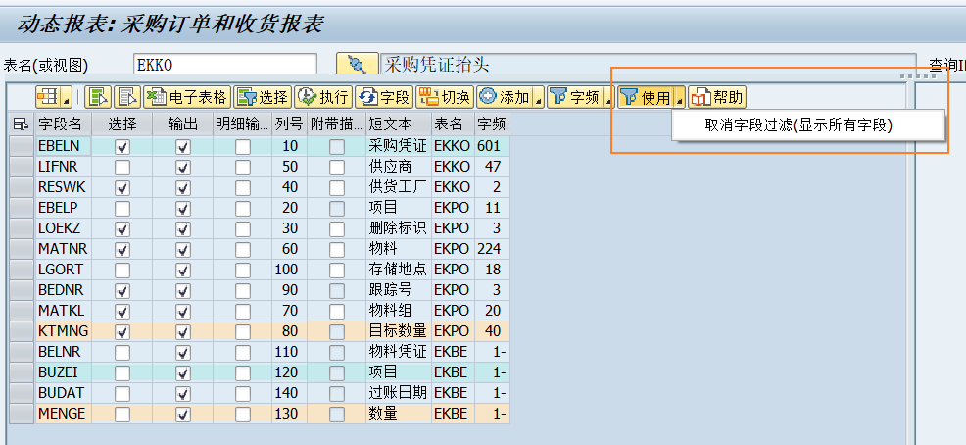Open the dropdown arrow beside 使用
Screen dimensions: 966x445
click(x=680, y=97)
